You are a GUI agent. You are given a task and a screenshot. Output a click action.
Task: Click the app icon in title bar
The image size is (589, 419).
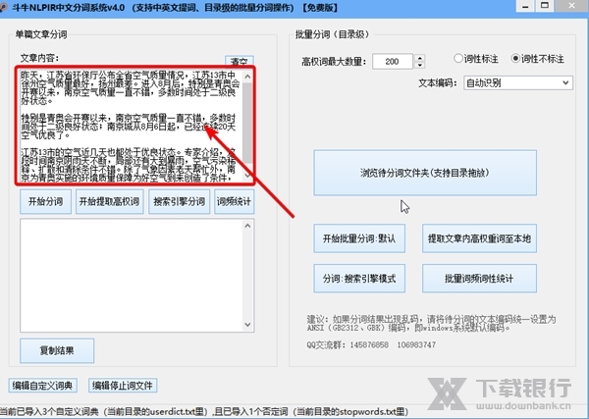coord(4,7)
